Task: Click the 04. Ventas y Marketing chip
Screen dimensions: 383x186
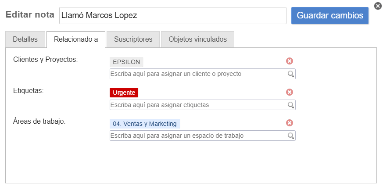Action: [x=145, y=124]
